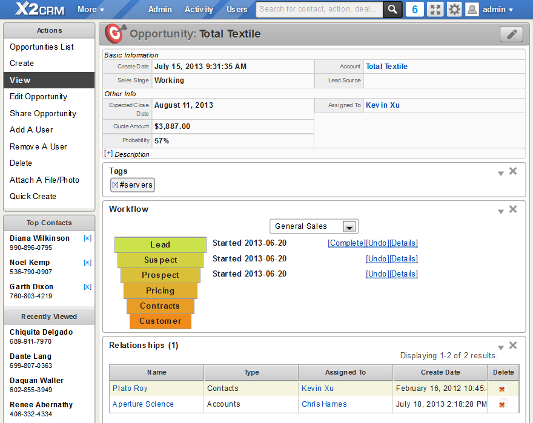Select the View action
Image resolution: width=533 pixels, height=423 pixels.
[x=49, y=80]
